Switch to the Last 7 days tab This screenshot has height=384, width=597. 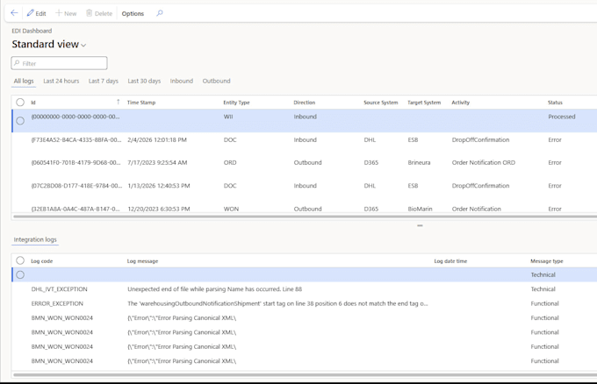(104, 81)
